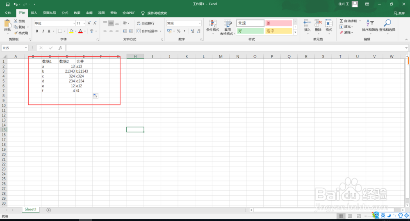This screenshot has height=221, width=410.
Task: Select the Good (好) cell style
Action: click(x=250, y=31)
